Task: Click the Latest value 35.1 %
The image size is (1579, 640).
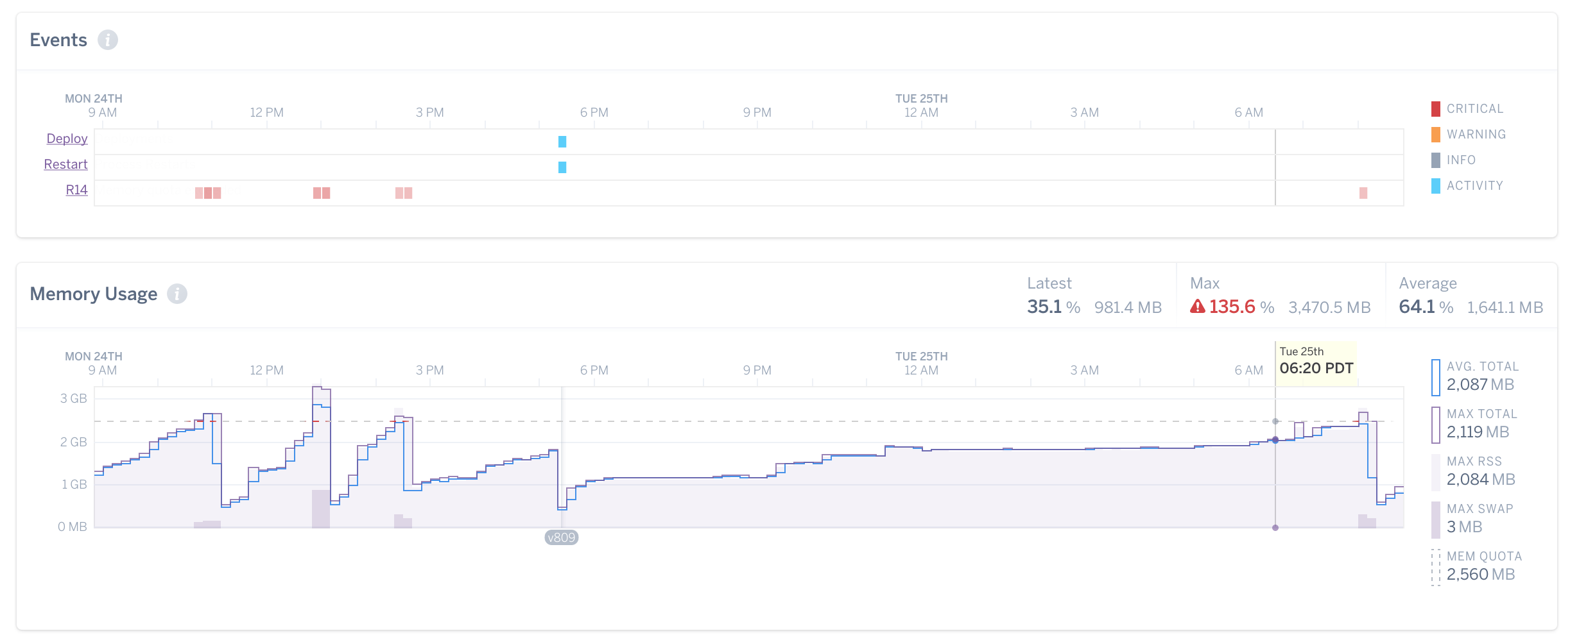Action: [1053, 307]
